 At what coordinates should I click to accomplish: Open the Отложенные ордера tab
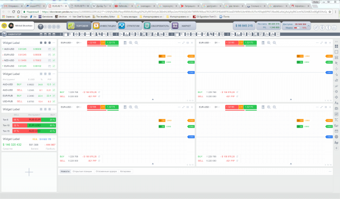click(x=106, y=171)
